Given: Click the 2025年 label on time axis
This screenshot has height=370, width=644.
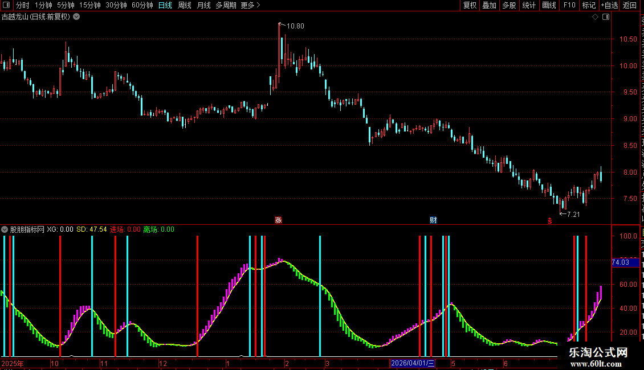Looking at the screenshot, I should [13, 363].
